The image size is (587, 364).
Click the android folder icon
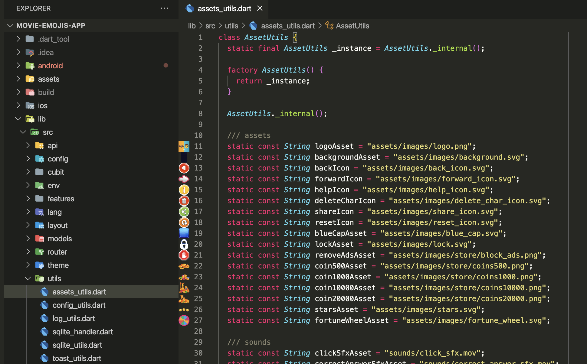[x=30, y=65]
